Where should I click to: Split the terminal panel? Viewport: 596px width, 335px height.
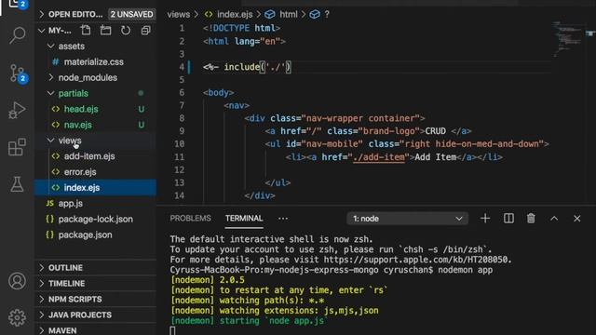click(x=508, y=219)
